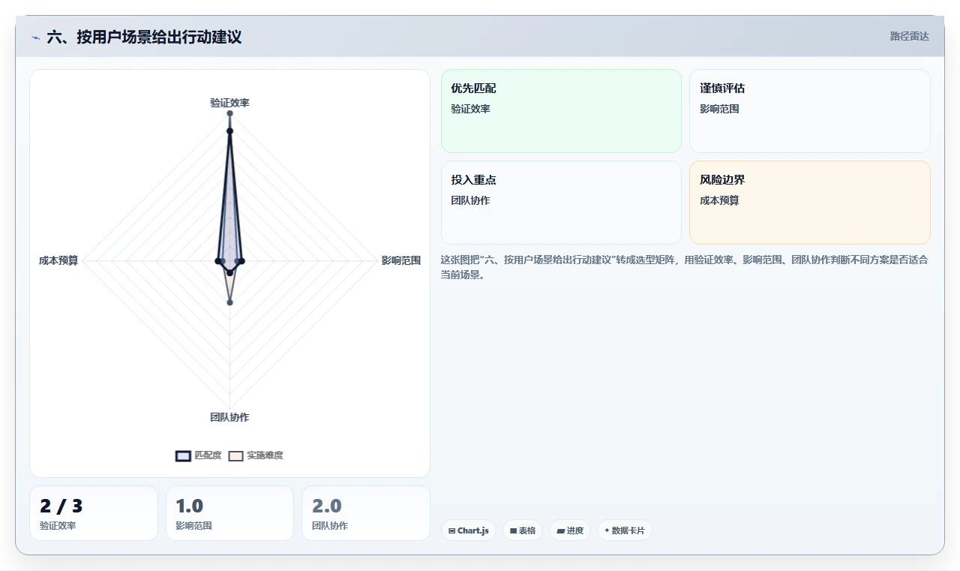The image size is (960, 571).
Task: Click the 数据卡片 chip
Action: coord(625,530)
